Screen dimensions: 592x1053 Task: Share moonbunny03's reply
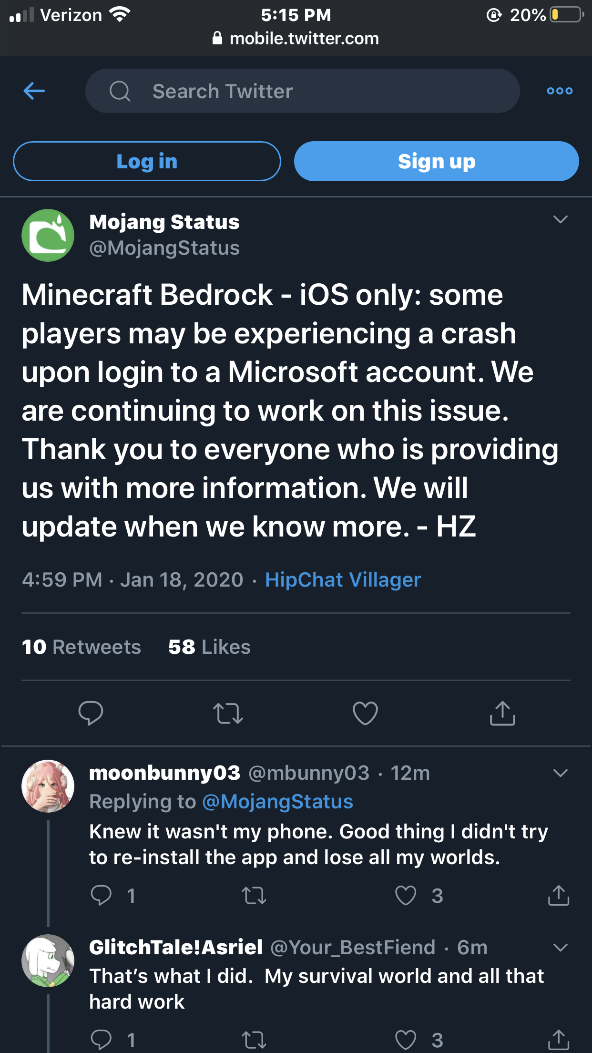559,895
